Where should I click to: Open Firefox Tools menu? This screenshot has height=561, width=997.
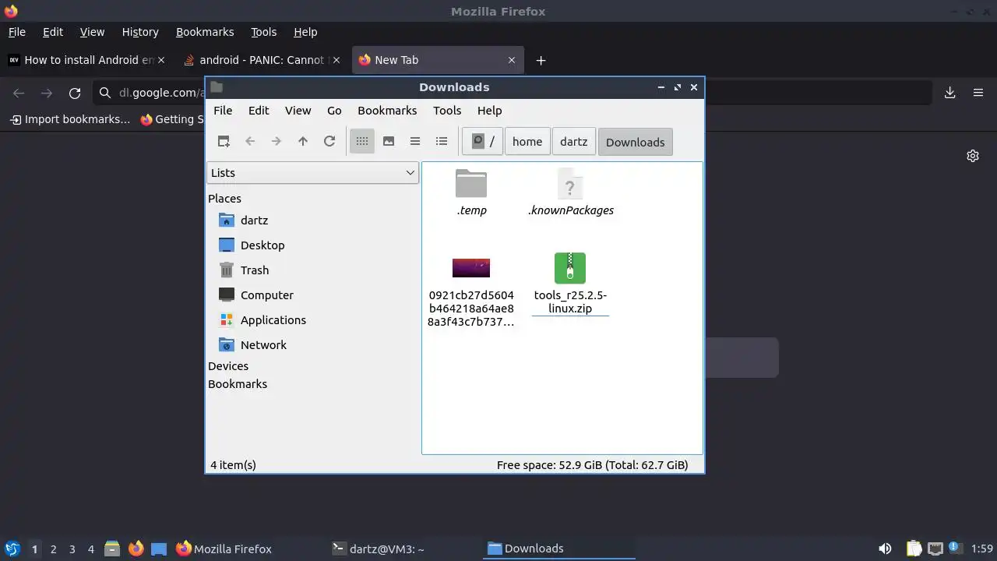pos(263,32)
